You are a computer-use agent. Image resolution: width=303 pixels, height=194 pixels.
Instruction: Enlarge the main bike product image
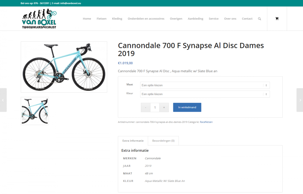64,67
